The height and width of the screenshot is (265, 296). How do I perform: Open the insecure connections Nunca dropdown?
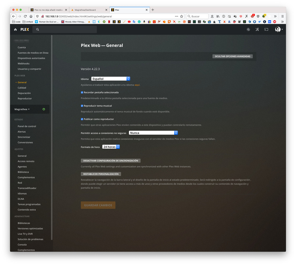coord(153,133)
